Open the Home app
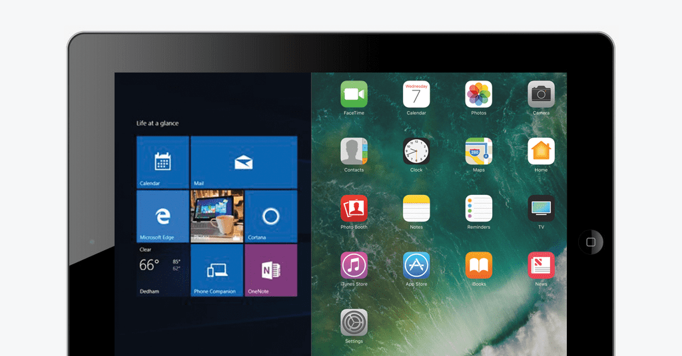 [541, 151]
